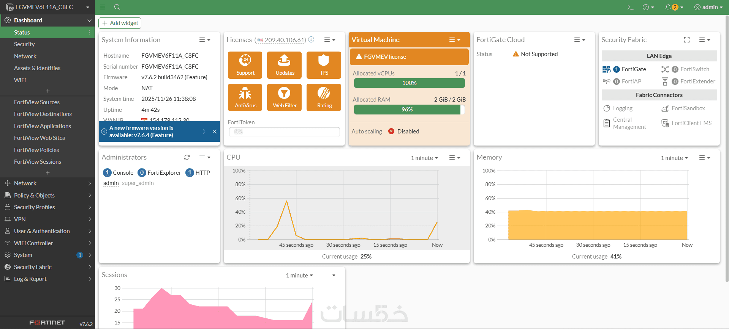Open Virtual Machine widget options menu
Viewport: 729px width, 329px height.
point(455,40)
